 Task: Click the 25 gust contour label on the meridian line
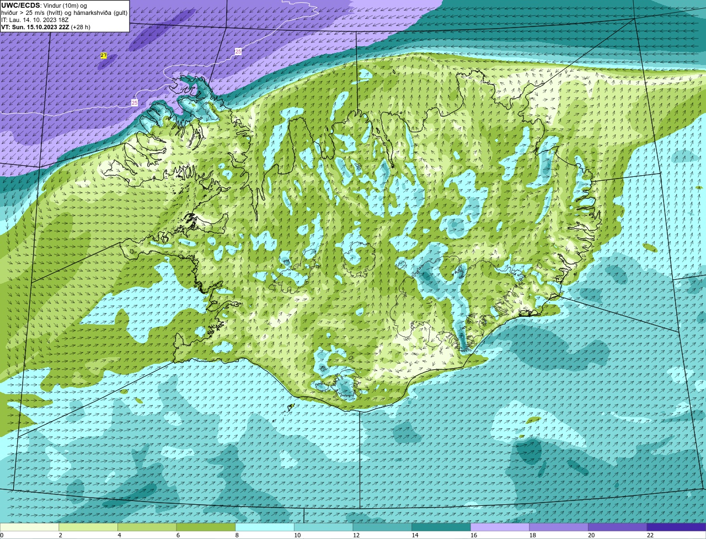click(238, 51)
